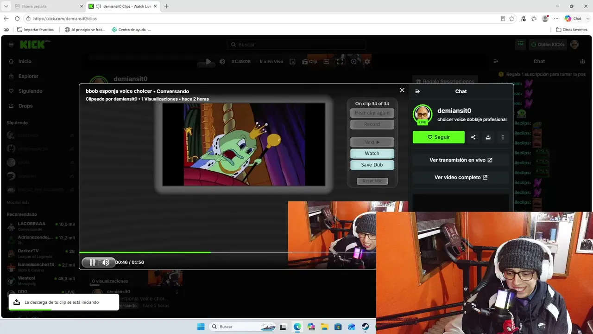593x334 pixels.
Task: Open recommended channel DarkozTV
Action: click(41, 253)
